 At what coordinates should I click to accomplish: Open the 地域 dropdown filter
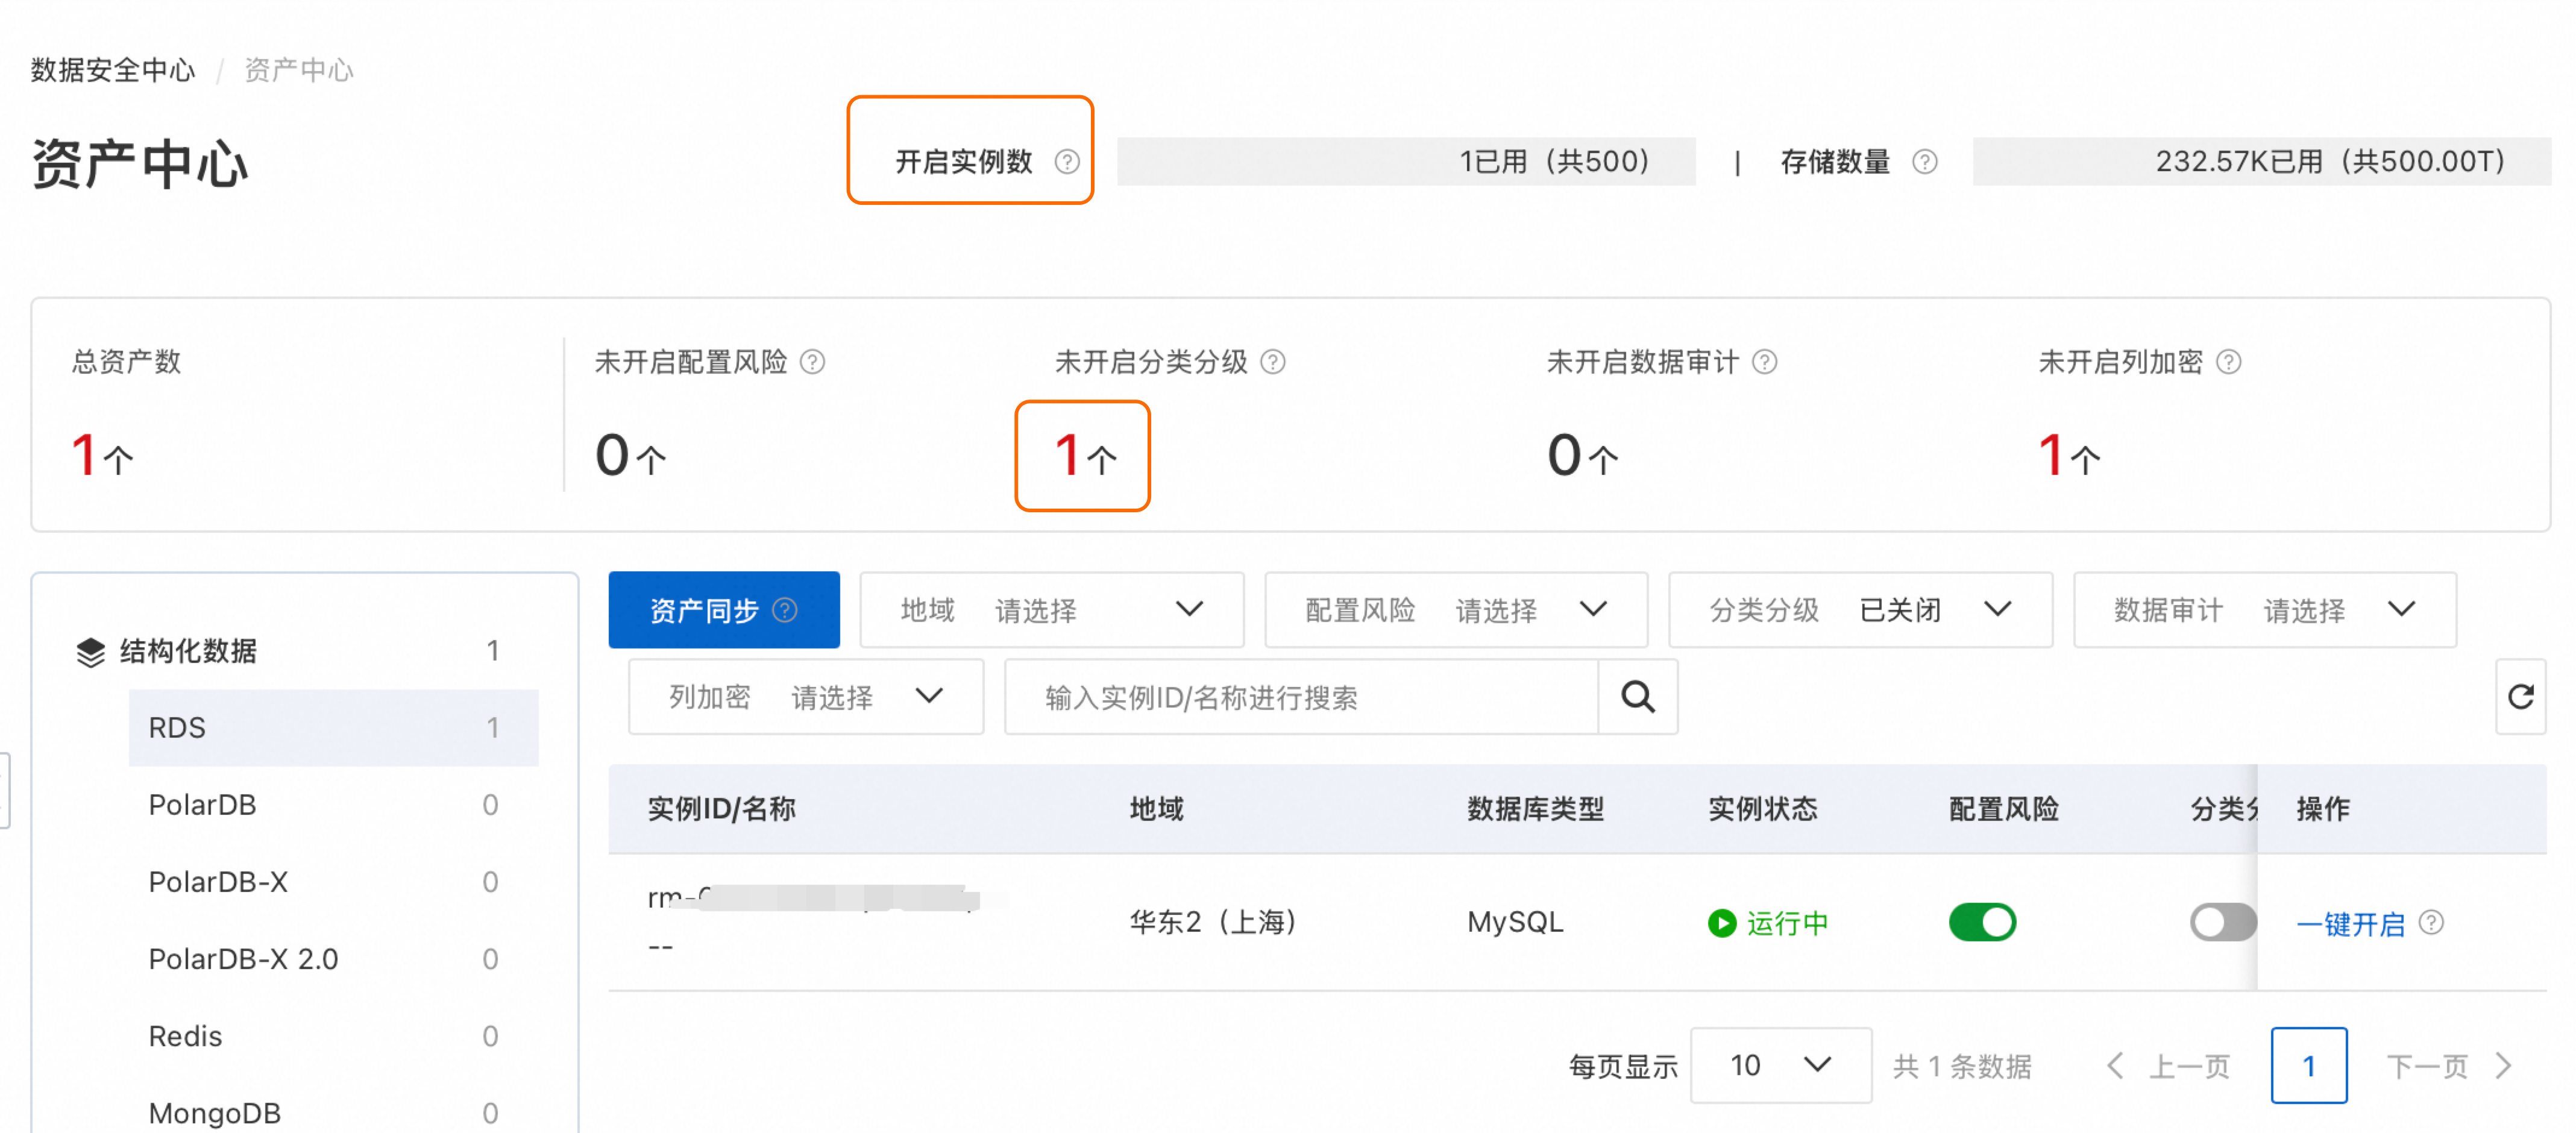1051,610
